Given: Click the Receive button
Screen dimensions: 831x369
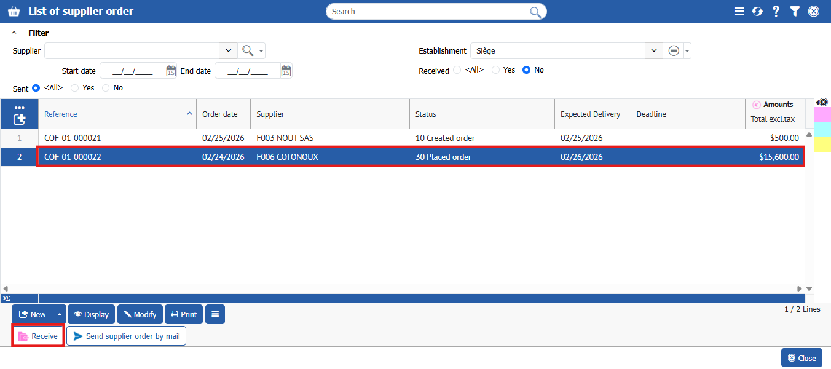Looking at the screenshot, I should click(x=38, y=336).
